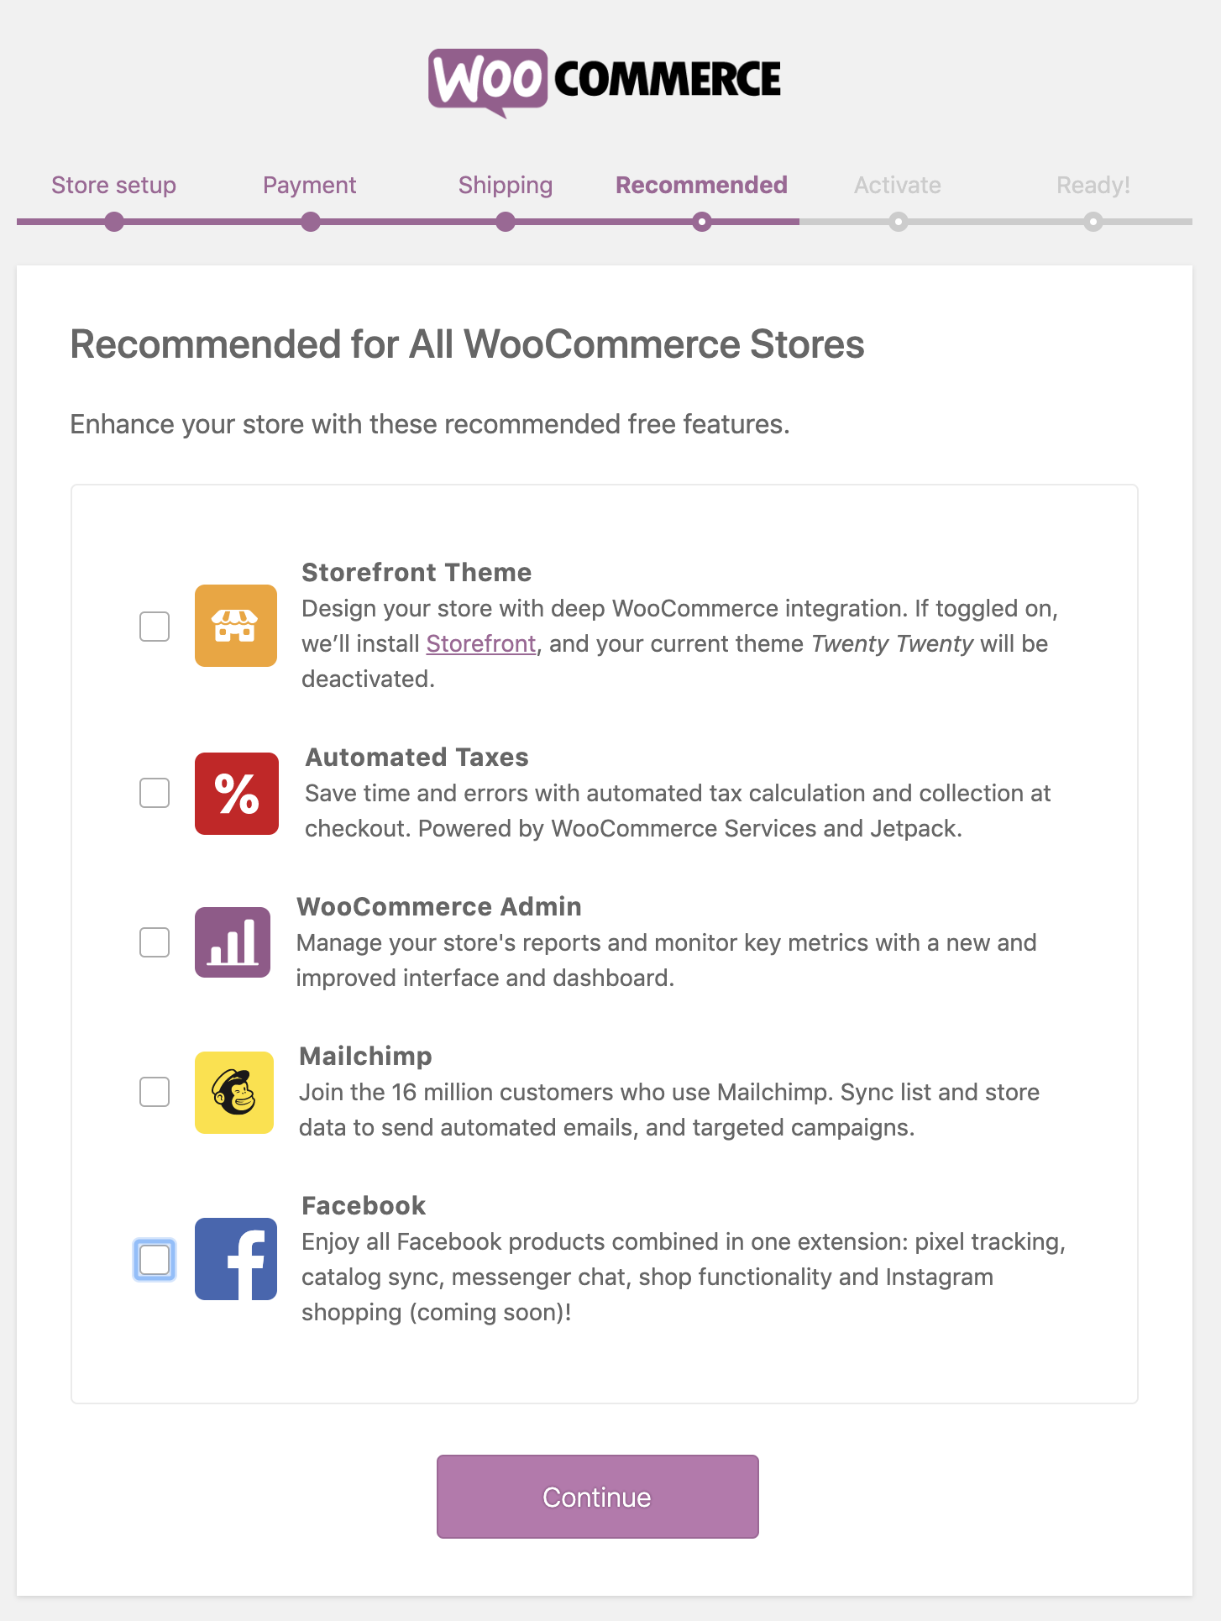Select the Store setup step
This screenshot has width=1221, height=1621.
coord(114,185)
